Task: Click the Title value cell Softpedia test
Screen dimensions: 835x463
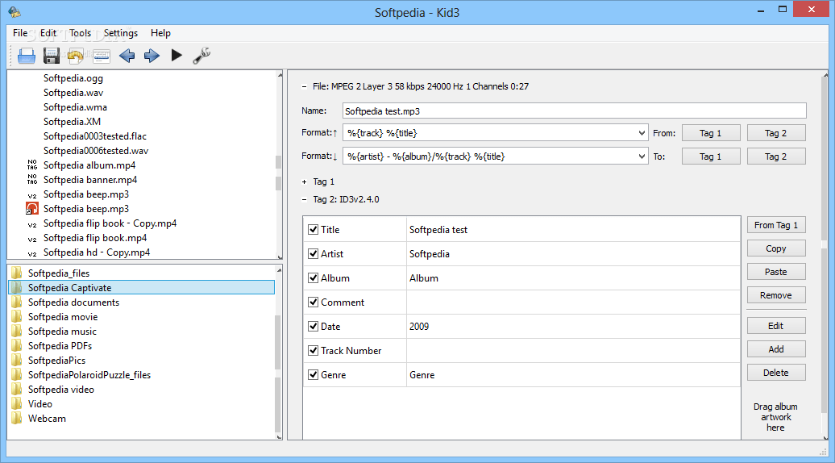Action: [x=574, y=230]
